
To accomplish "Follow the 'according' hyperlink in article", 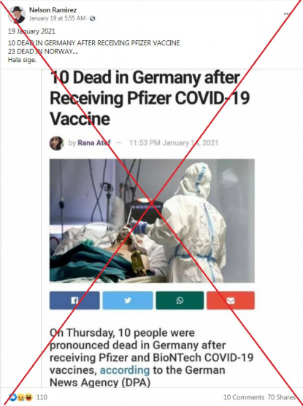I will coord(125,370).
